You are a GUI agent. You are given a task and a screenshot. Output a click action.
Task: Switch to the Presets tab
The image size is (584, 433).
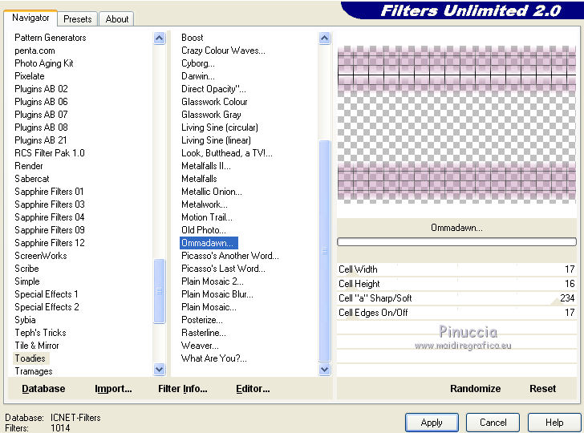click(78, 19)
